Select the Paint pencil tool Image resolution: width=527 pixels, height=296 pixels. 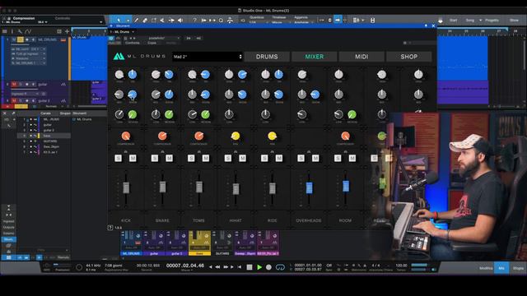[136, 20]
